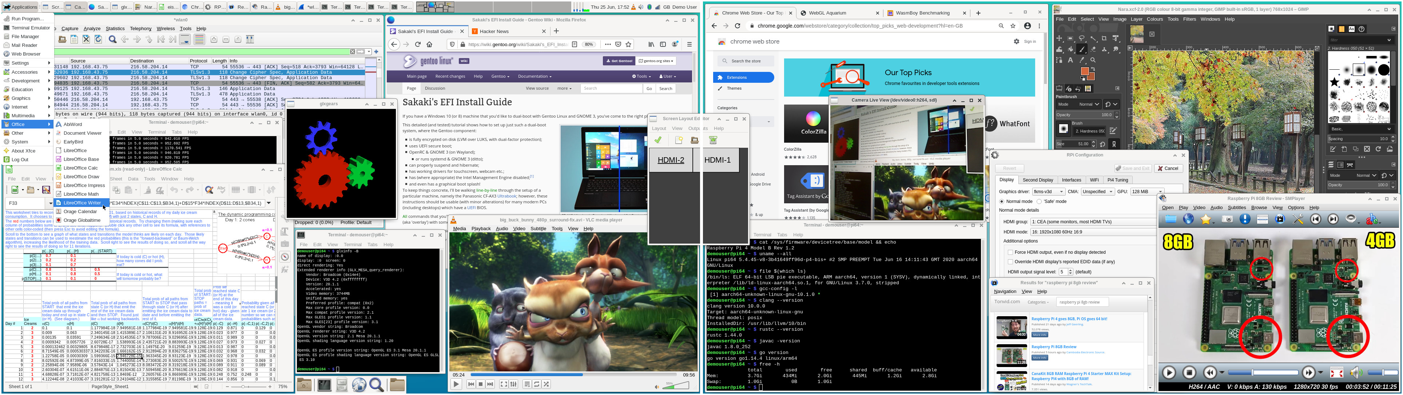Open the Graphics driver dropdown

click(1049, 191)
